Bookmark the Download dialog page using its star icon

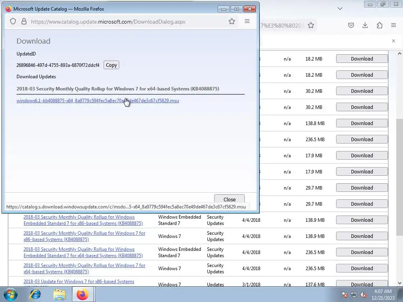[231, 21]
